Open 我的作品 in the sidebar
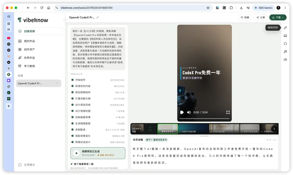 (x=26, y=41)
